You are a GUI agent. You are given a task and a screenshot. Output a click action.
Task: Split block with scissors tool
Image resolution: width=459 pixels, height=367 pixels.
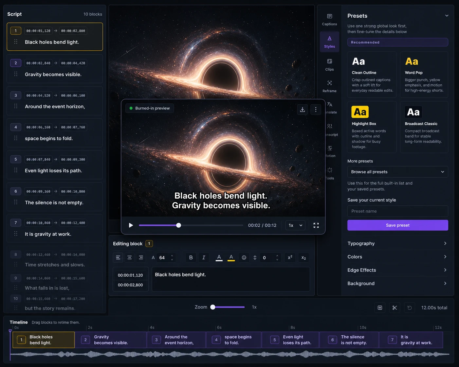click(395, 308)
